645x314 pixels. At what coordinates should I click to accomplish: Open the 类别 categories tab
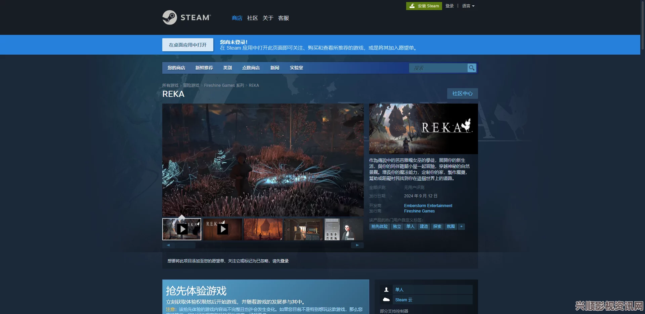(x=227, y=68)
